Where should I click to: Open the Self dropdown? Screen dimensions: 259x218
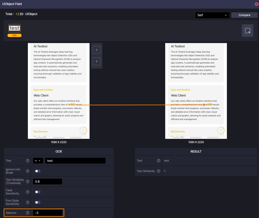(x=212, y=15)
